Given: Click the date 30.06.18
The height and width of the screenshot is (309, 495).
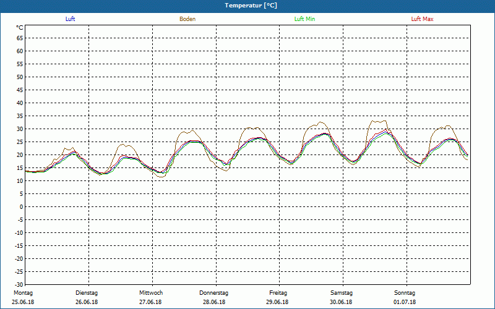Looking at the screenshot, I should tap(341, 302).
